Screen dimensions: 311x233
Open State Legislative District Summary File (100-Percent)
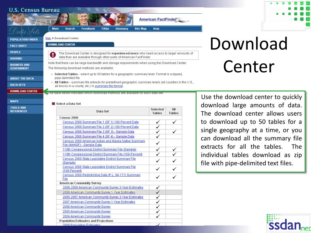pos(99,169)
